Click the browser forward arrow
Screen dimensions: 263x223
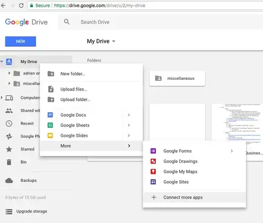pyautogui.click(x=12, y=5)
